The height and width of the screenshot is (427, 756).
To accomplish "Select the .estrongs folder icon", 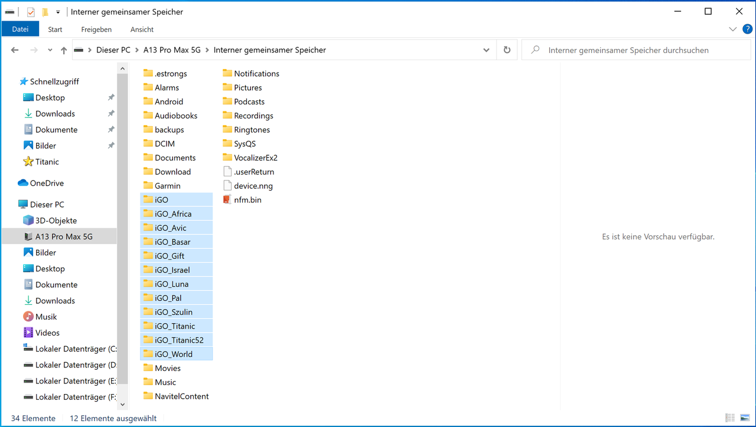I will pyautogui.click(x=148, y=73).
